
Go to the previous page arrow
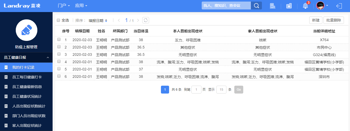tap(119, 20)
